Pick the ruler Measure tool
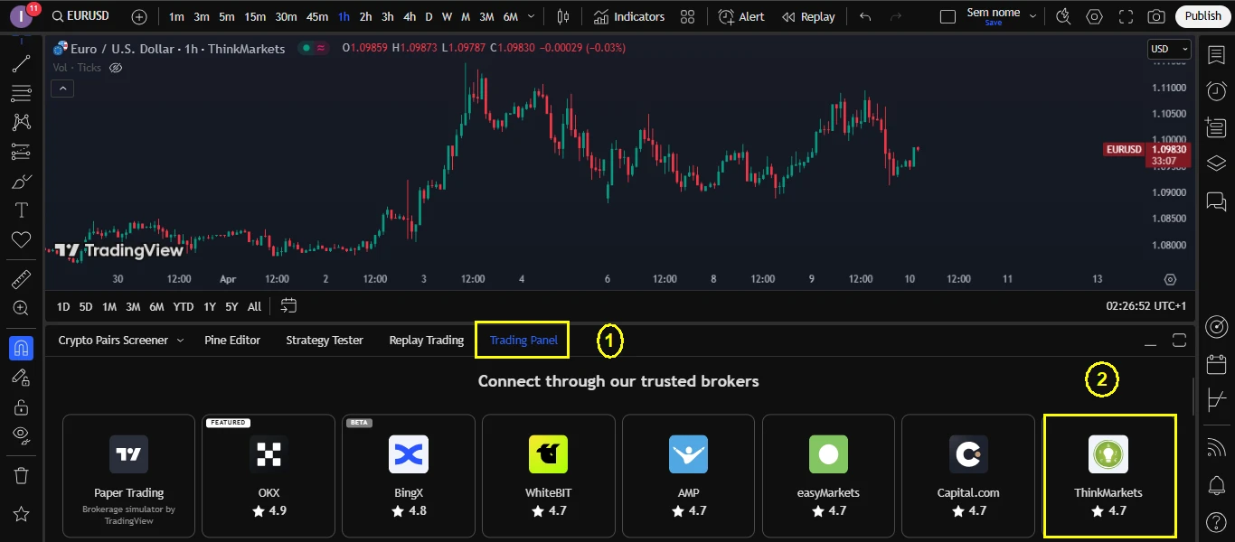 click(x=21, y=279)
